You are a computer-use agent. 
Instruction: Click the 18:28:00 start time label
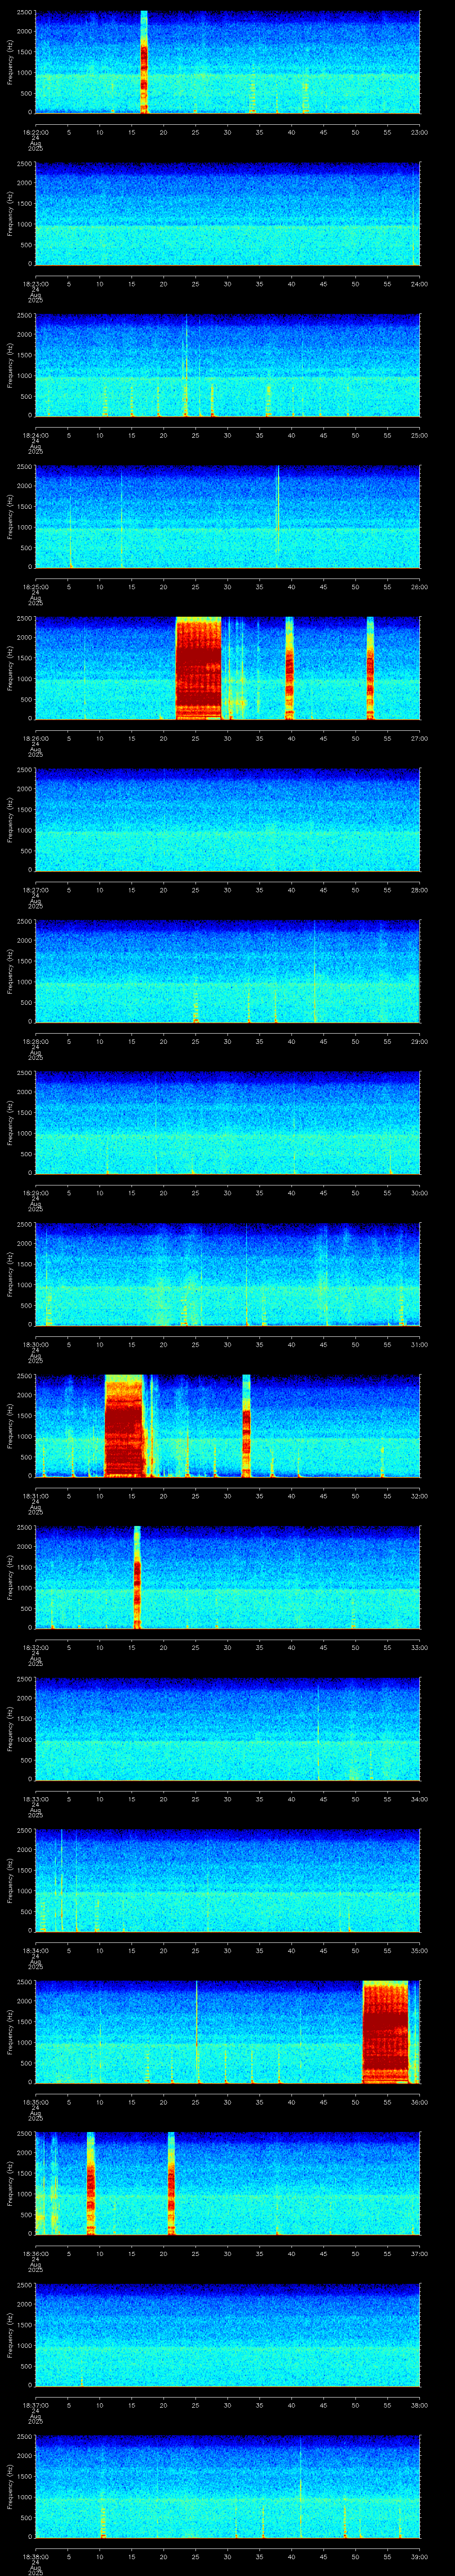35,1041
